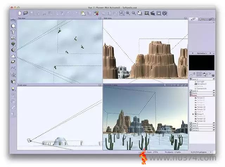225x167 pixels.
Task: Add a rock object
Action: click(13, 50)
